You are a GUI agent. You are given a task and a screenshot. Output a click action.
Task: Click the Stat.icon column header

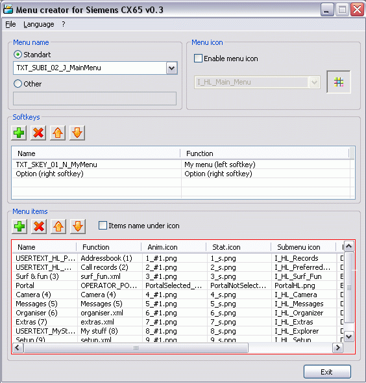[238, 247]
